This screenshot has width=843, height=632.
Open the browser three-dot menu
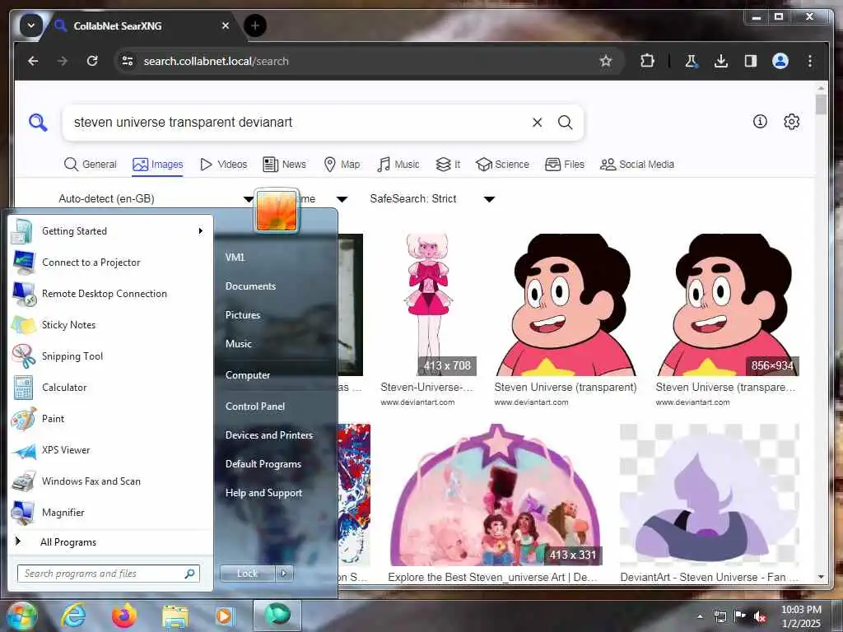pyautogui.click(x=810, y=61)
